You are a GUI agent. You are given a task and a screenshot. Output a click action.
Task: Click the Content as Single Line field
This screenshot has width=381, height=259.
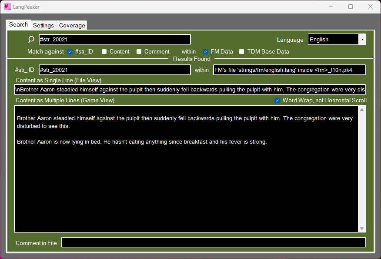click(190, 90)
